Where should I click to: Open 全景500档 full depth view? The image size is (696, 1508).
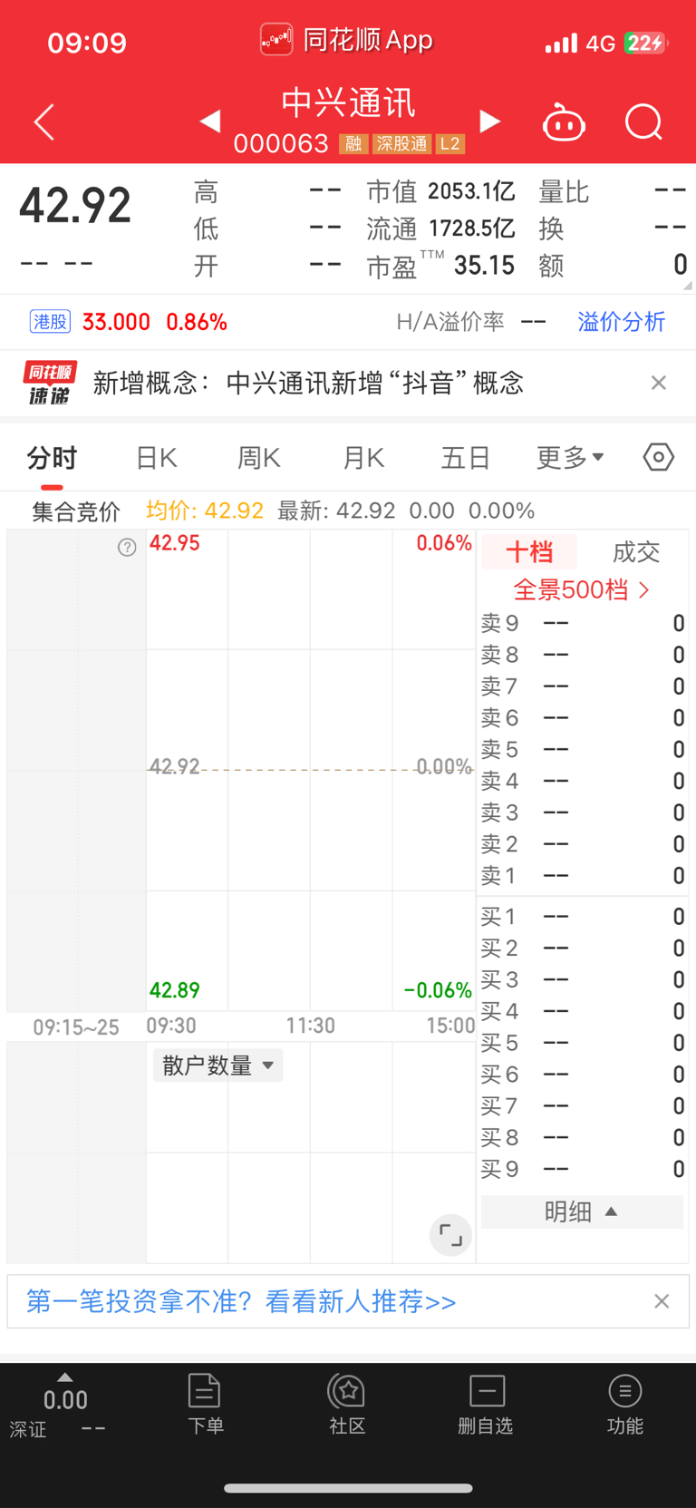[x=582, y=590]
